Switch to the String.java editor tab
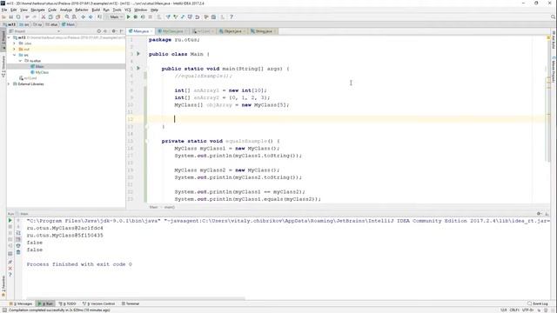 (264, 31)
